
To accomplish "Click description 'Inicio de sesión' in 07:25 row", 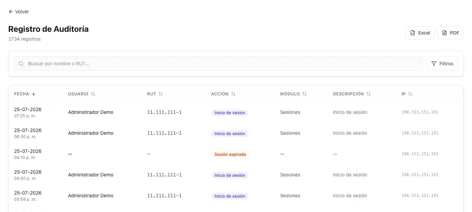I will pos(350,112).
